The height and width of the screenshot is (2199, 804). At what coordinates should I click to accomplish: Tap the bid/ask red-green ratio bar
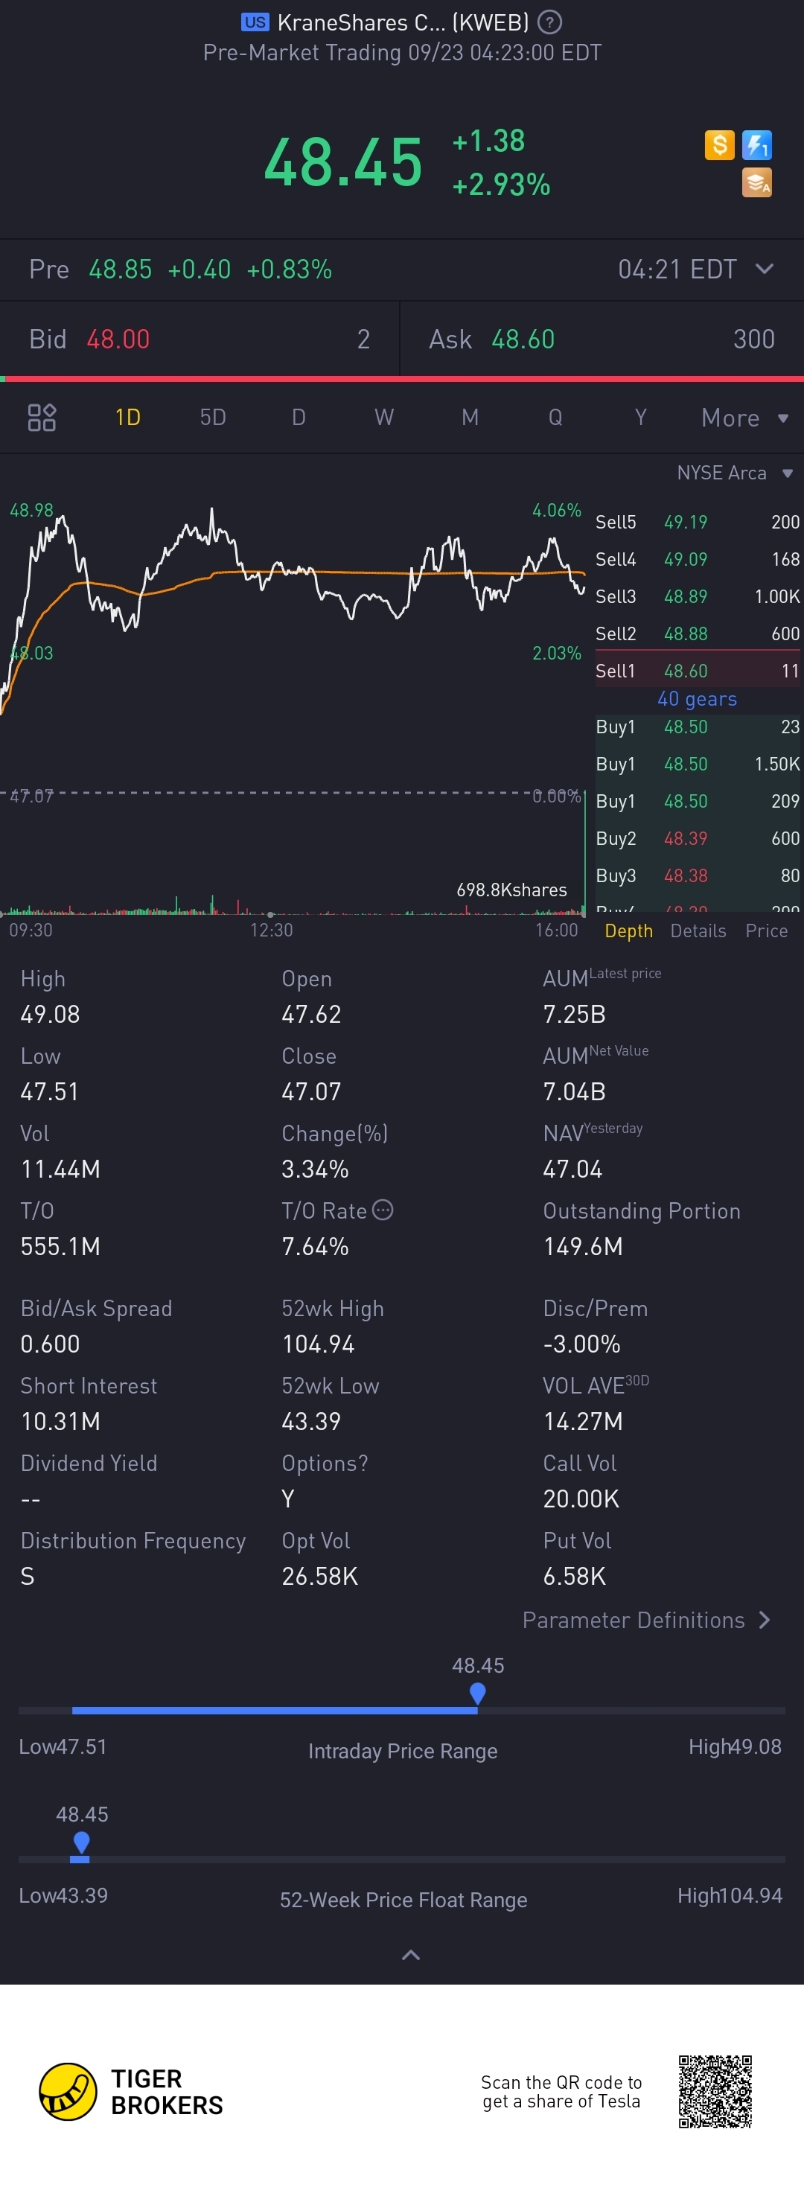402,378
